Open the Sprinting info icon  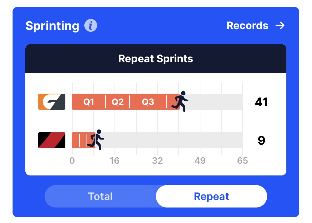tap(91, 25)
